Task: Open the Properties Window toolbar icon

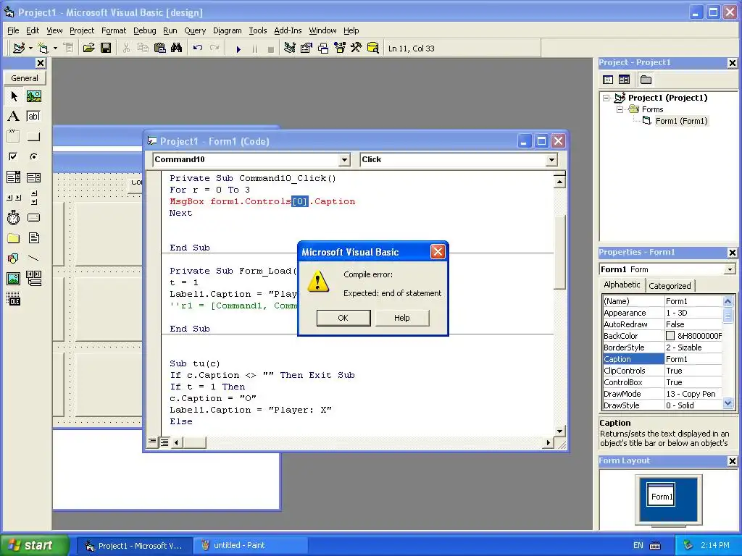Action: (x=307, y=48)
